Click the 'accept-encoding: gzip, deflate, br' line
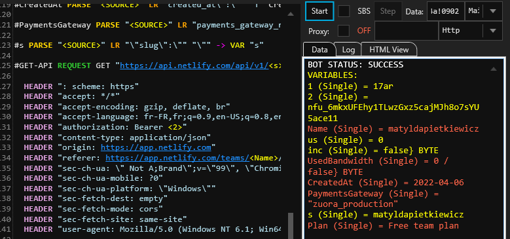 point(127,107)
